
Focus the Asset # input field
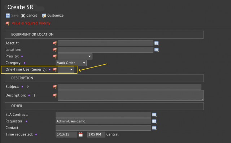[x=105, y=43]
